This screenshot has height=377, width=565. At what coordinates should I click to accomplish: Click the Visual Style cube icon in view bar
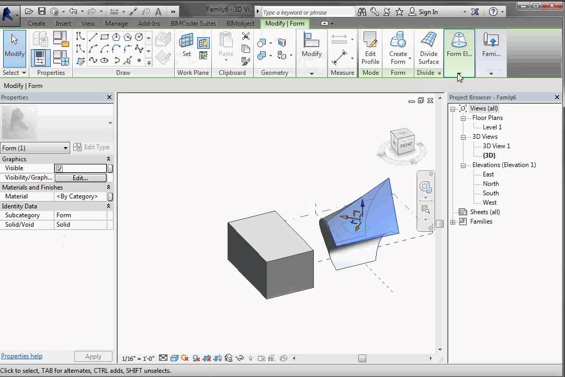tap(174, 358)
